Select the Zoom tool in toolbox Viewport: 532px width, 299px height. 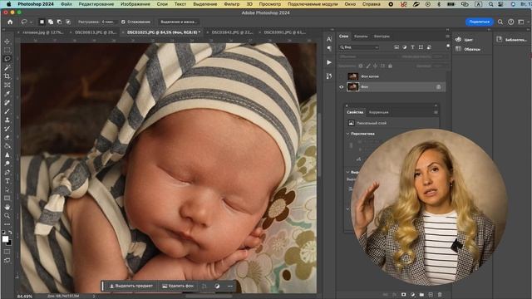(7, 216)
